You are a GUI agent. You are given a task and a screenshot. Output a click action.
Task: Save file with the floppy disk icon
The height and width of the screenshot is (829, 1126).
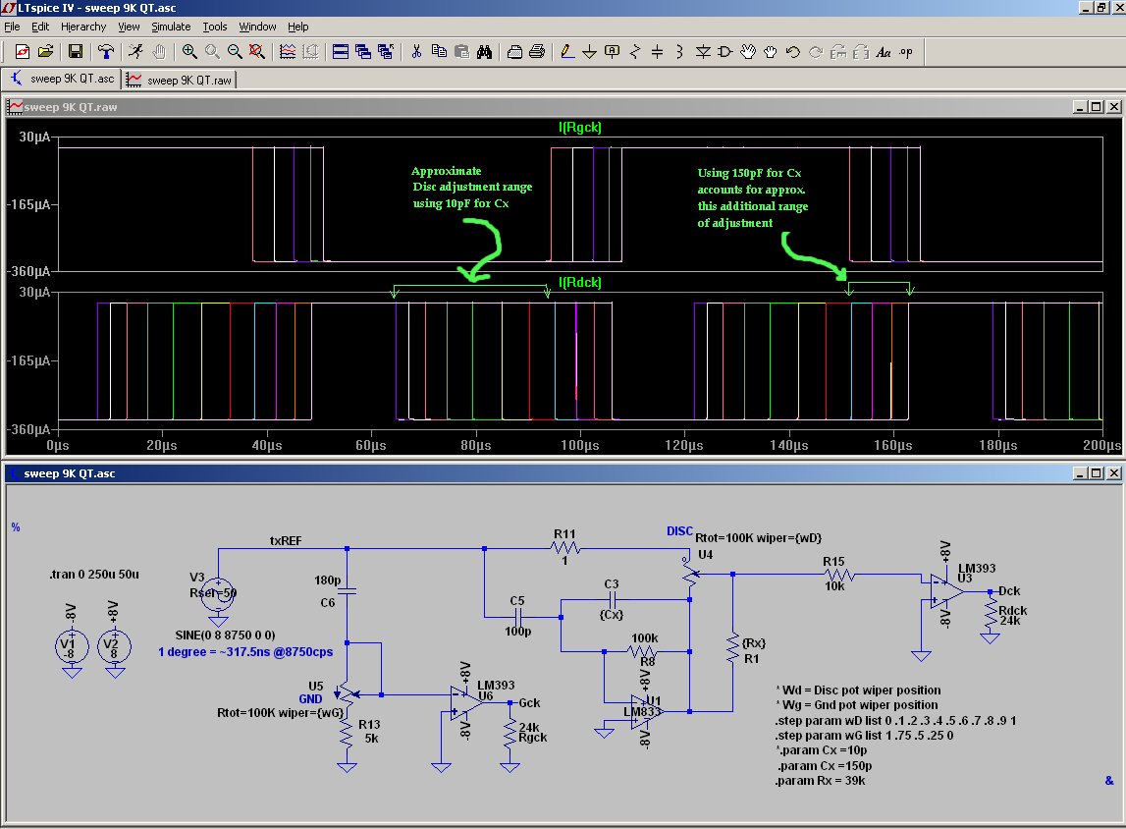point(75,52)
